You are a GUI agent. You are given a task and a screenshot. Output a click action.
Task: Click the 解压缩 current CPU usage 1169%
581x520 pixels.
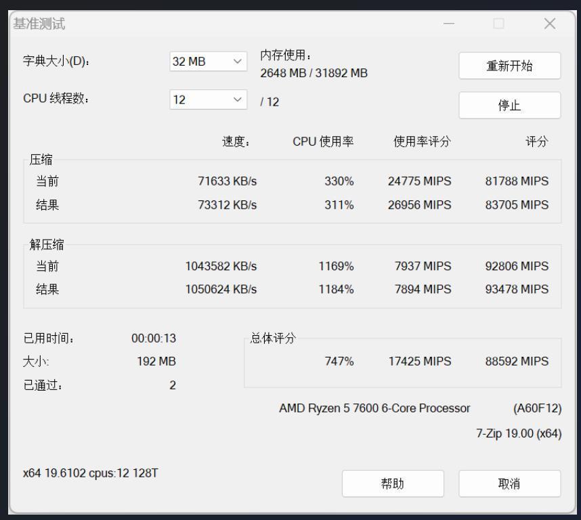pyautogui.click(x=336, y=266)
